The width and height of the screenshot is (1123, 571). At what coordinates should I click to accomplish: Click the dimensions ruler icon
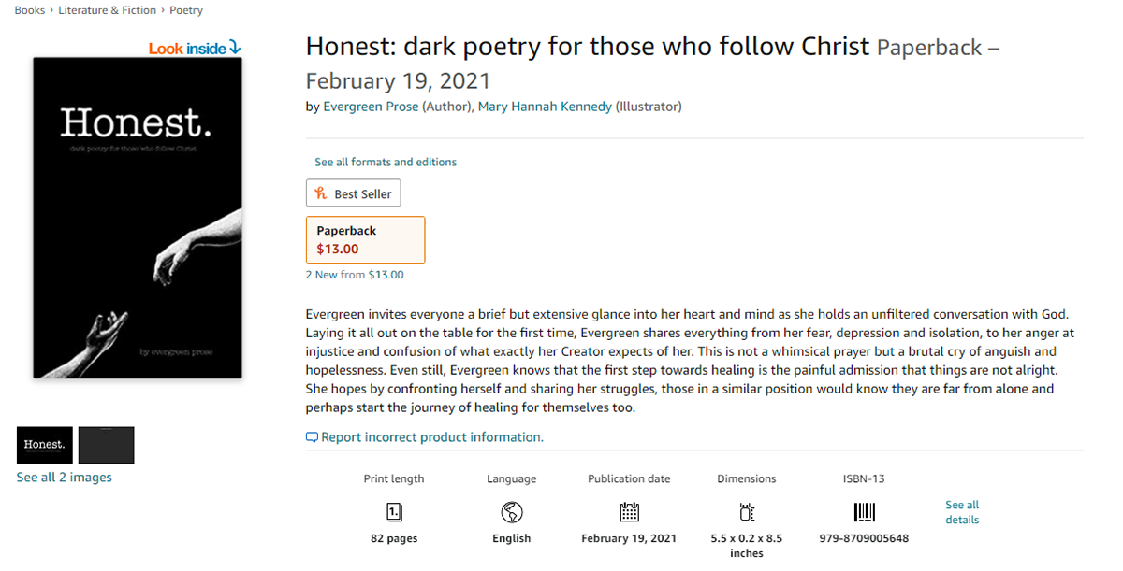746,512
